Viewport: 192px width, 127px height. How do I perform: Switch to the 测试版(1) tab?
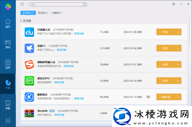[43, 13]
